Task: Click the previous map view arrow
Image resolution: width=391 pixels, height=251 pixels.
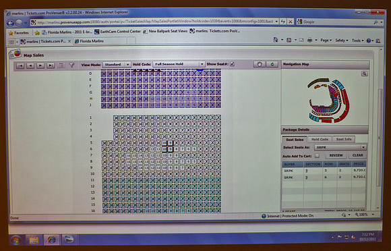Action: (x=30, y=65)
